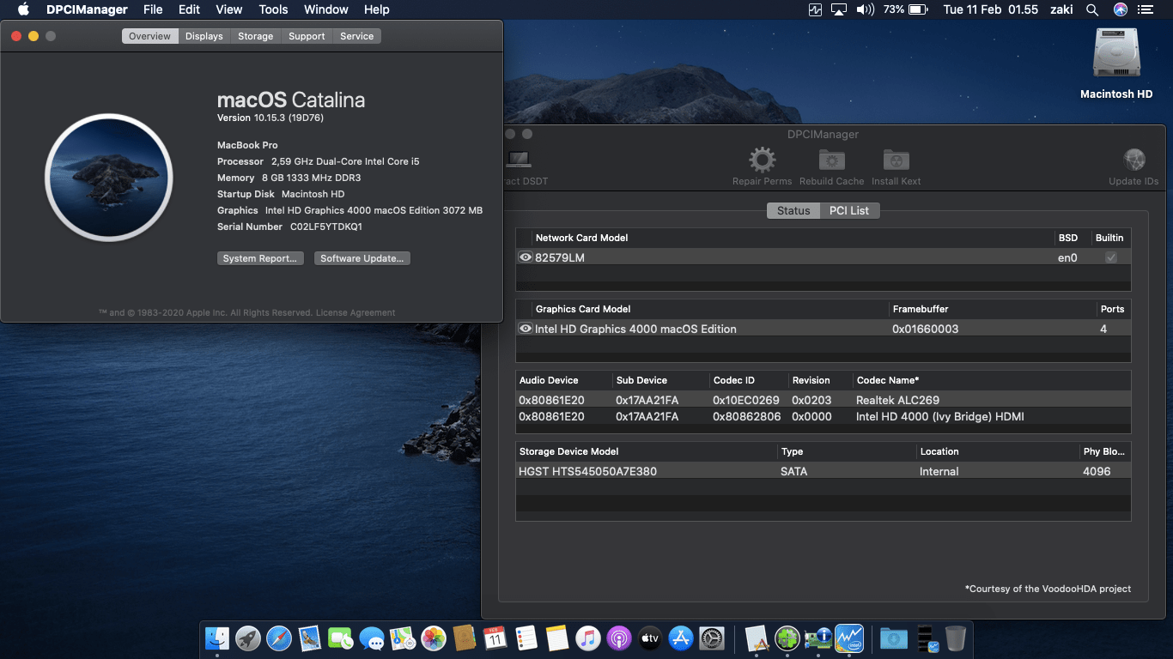This screenshot has width=1173, height=659.
Task: Open Notes from the Dock
Action: (x=557, y=638)
